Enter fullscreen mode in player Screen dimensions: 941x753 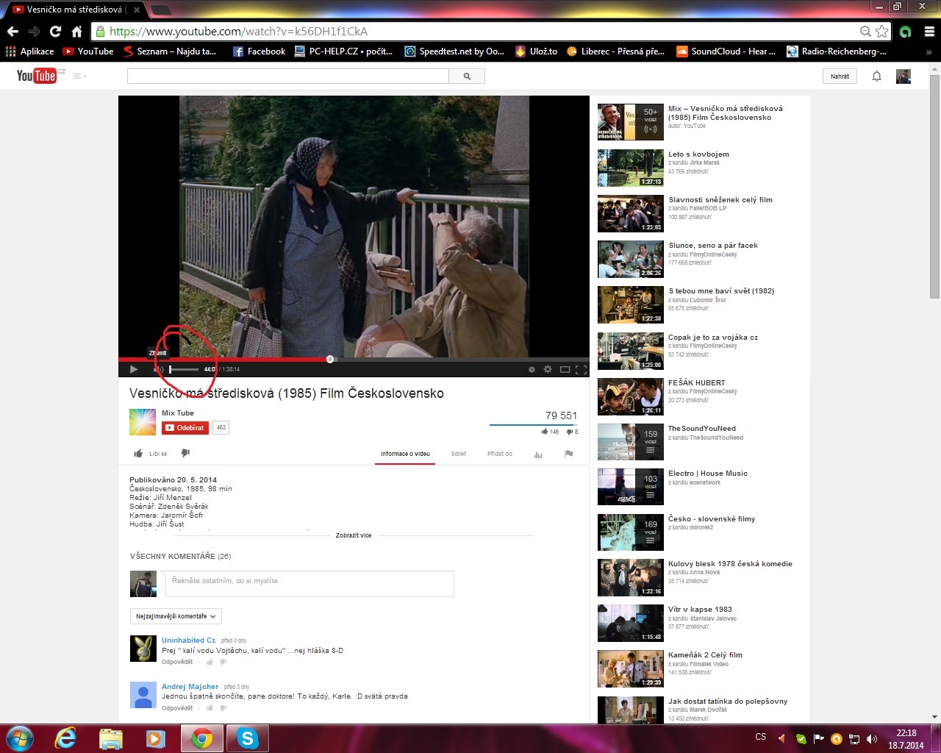click(x=581, y=369)
